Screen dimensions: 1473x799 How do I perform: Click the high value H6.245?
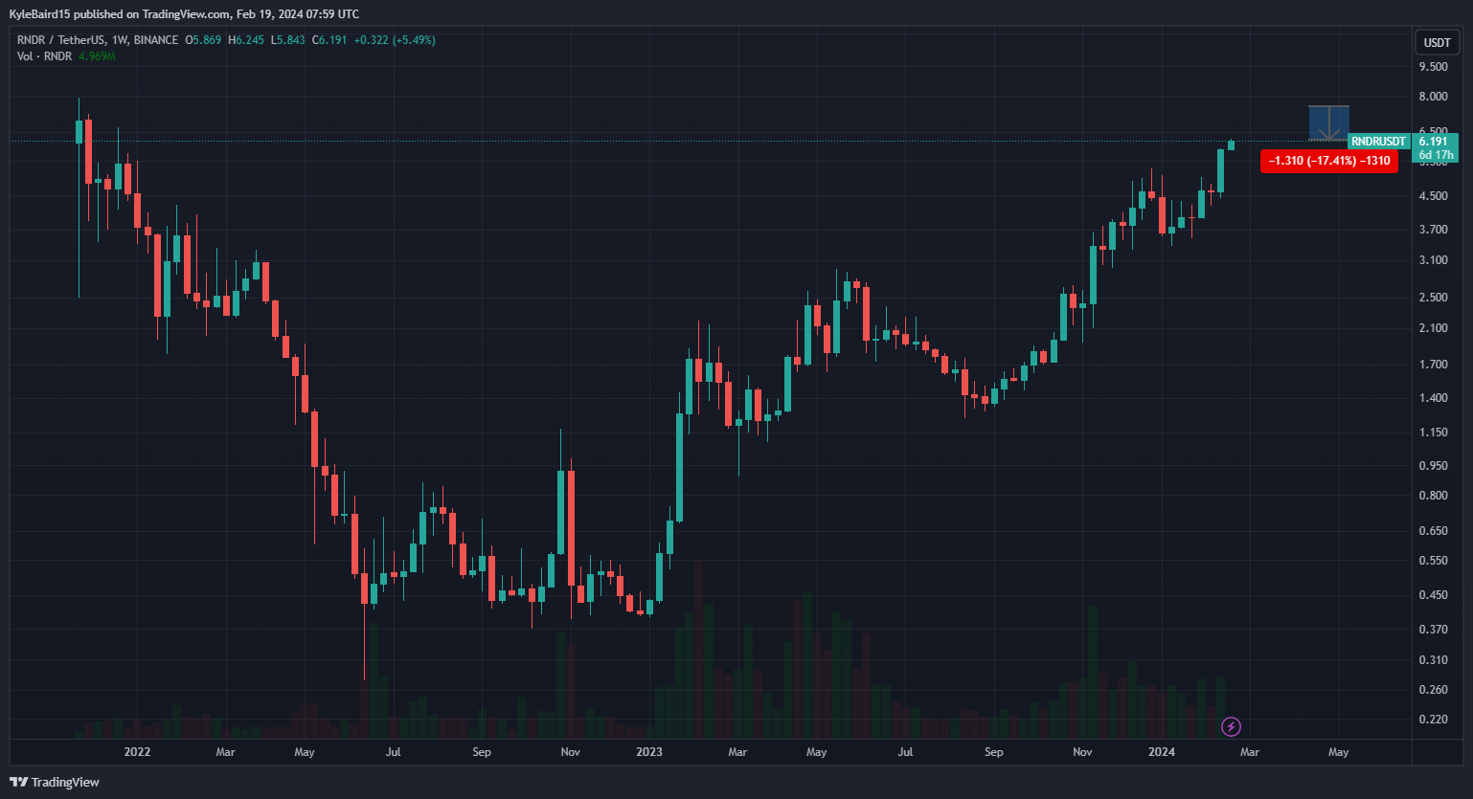(244, 40)
